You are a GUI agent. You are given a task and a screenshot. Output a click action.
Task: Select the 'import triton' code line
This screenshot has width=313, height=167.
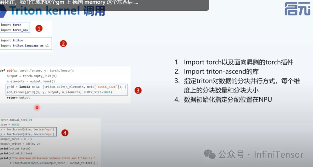(12, 40)
